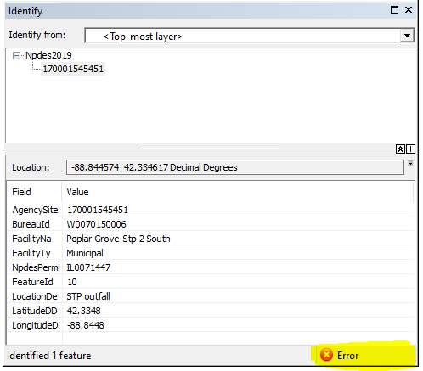Viewport: 423px width, 371px height.
Task: Click the collapse-up double arrow icon
Action: pyautogui.click(x=400, y=149)
